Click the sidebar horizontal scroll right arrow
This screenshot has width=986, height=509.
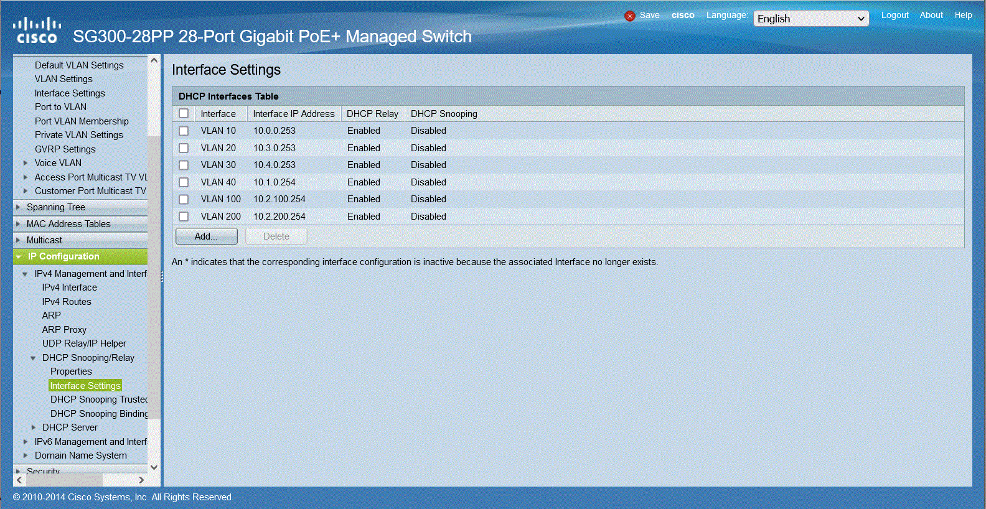coord(141,480)
